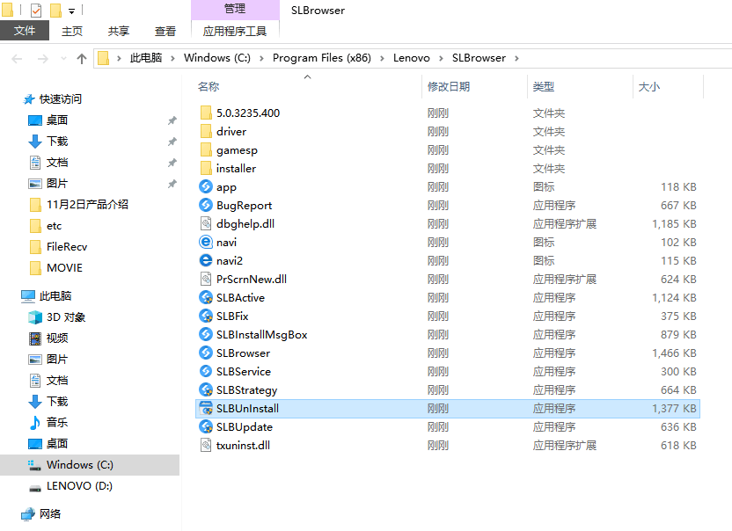Viewport: 732px width, 531px height.
Task: Open 视频 in the navigation pane
Action: tap(57, 338)
